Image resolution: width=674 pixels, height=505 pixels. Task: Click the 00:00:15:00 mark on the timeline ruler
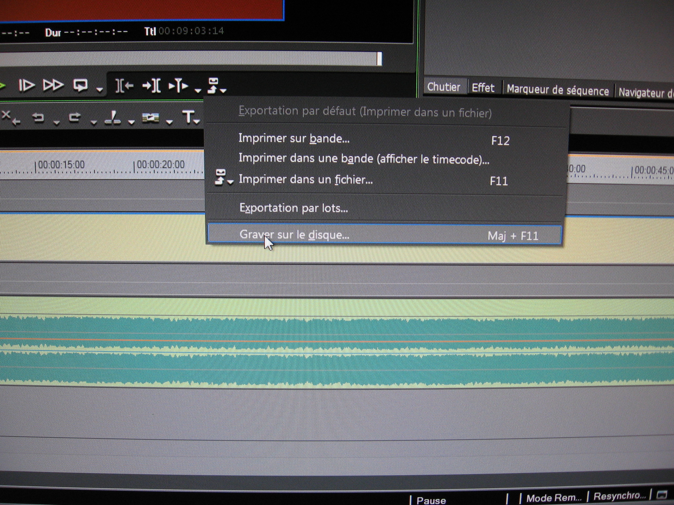61,165
